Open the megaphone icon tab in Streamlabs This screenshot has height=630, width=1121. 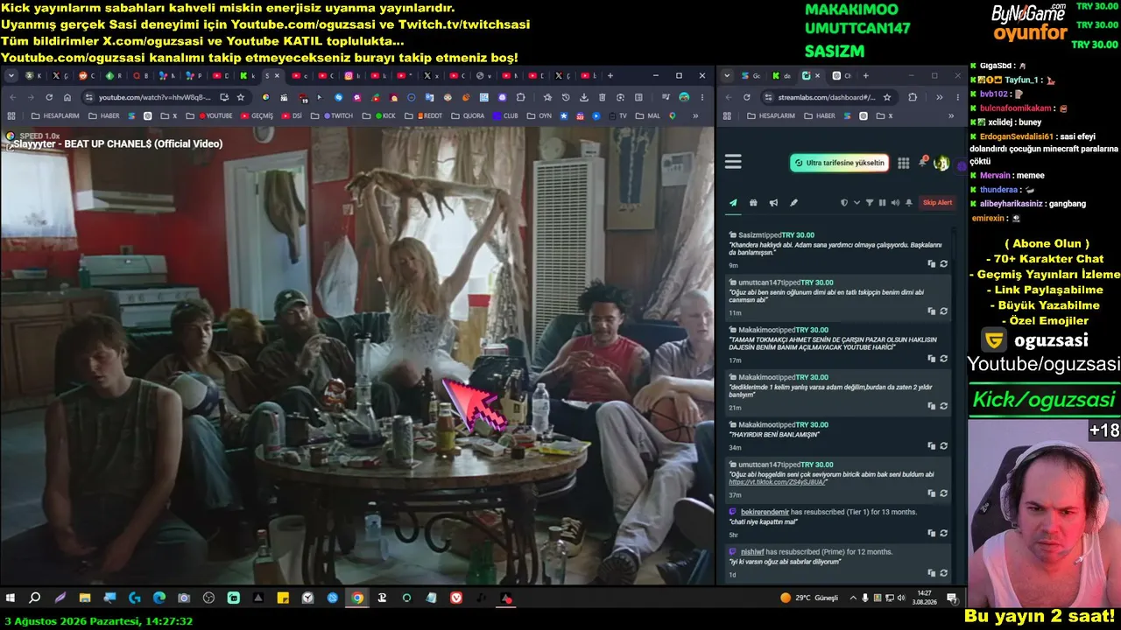tap(773, 203)
